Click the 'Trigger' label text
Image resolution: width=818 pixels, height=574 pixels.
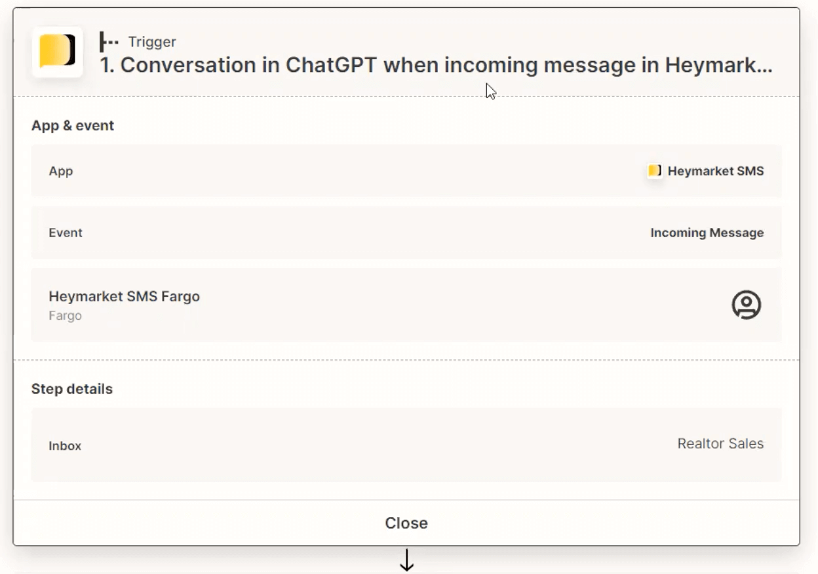[x=152, y=42]
